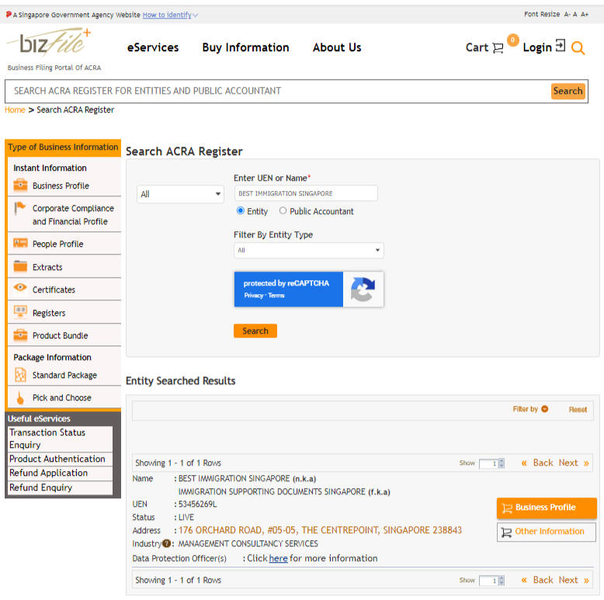Click reCAPTCHA Terms link
604x600 pixels.
coord(276,296)
